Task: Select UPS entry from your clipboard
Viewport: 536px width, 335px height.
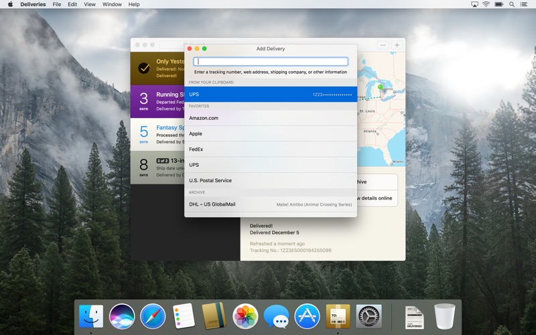Action: pyautogui.click(x=271, y=94)
